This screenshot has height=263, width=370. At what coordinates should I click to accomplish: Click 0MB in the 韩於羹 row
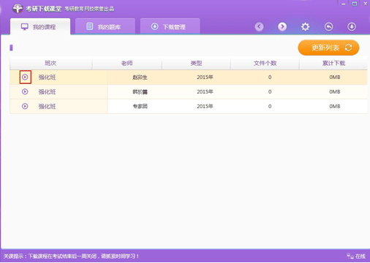click(335, 92)
